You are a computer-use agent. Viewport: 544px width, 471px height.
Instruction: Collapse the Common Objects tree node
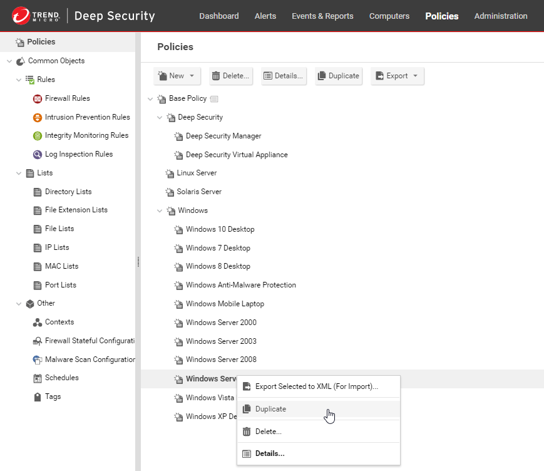9,61
